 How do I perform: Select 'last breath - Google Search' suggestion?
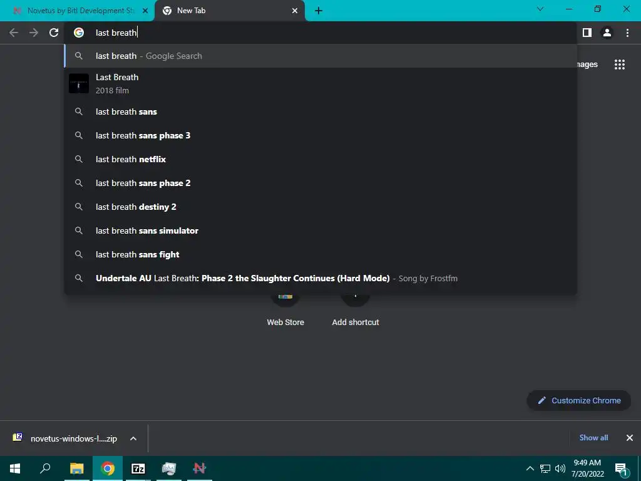click(x=320, y=56)
